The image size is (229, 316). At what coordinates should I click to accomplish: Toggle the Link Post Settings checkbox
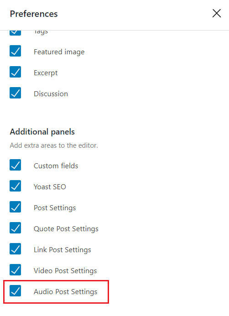[x=16, y=249]
